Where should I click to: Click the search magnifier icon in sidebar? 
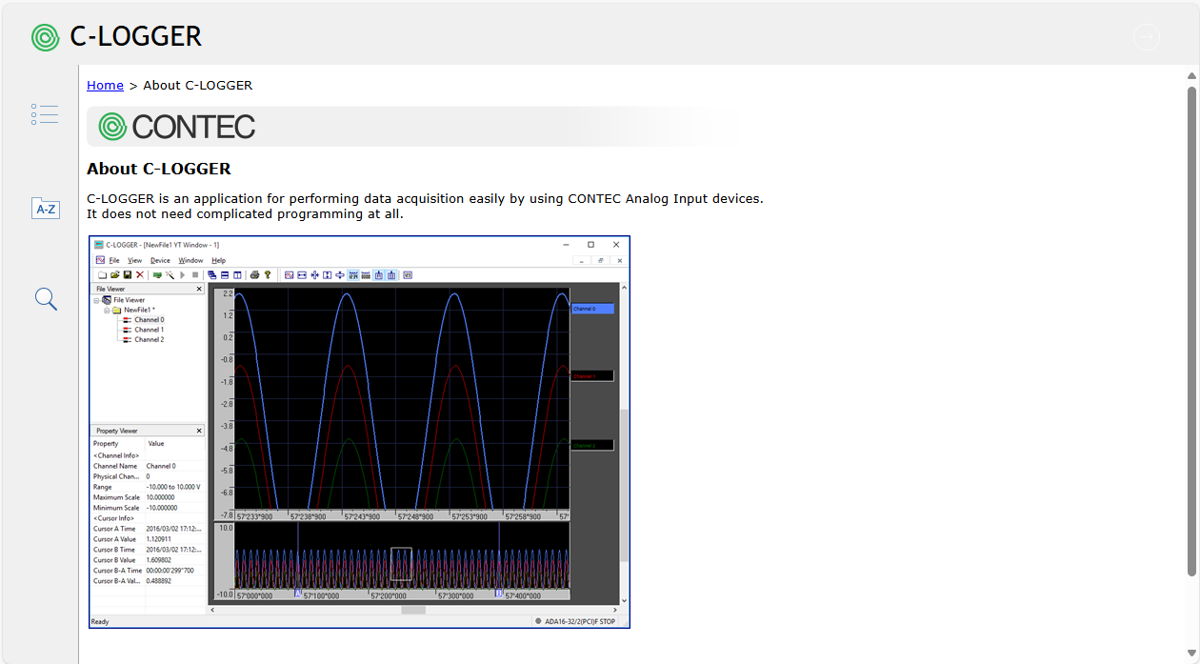[45, 299]
